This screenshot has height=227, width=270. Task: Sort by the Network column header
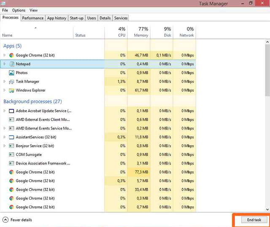184,32
